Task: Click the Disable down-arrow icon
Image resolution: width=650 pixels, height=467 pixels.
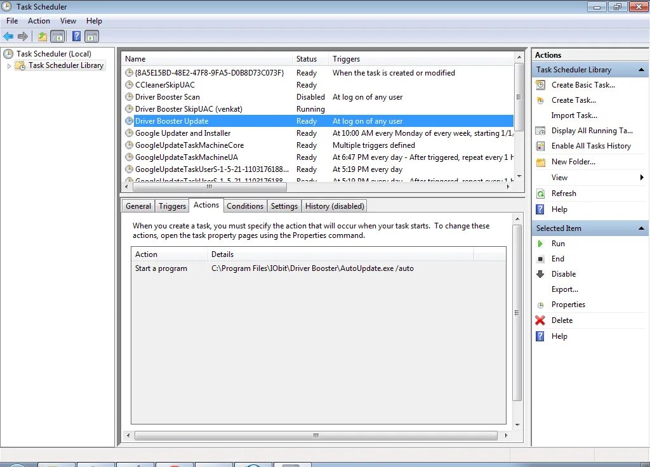Action: coord(540,274)
